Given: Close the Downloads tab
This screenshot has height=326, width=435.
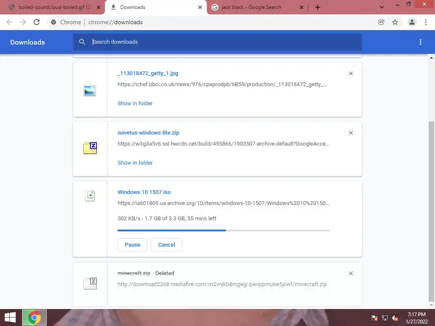Looking at the screenshot, I should (200, 7).
